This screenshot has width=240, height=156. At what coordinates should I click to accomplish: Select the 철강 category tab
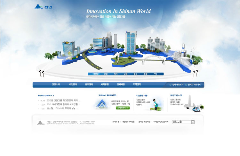[135, 74]
